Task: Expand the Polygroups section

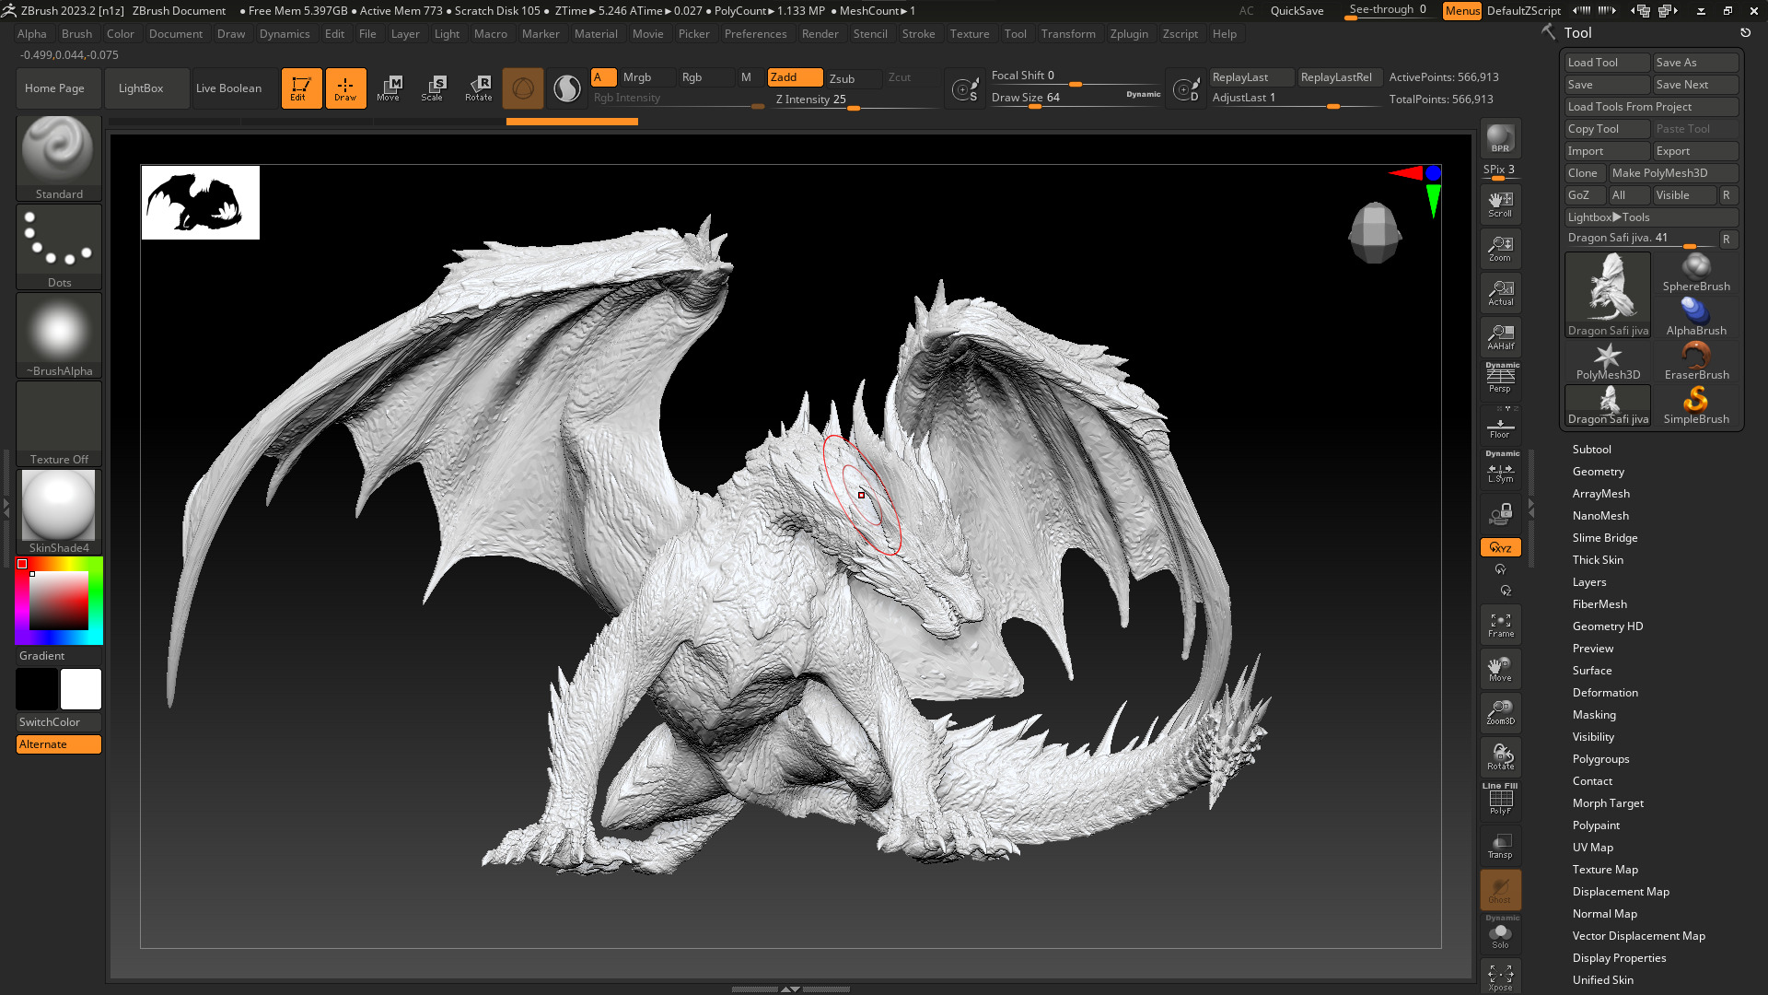Action: click(x=1600, y=759)
